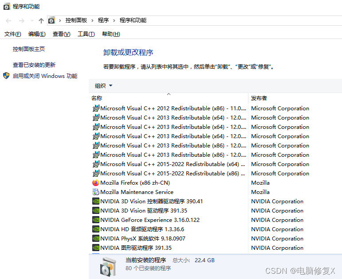Viewport: 342px width, 279px height.
Task: Expand the chevron after 程序 in address bar
Action: 114,21
